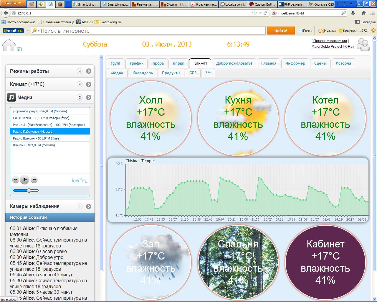Adjust the radio player volume slider
377x302 pixels.
29,191
